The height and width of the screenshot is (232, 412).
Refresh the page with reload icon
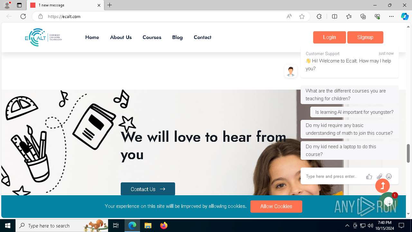pyautogui.click(x=23, y=16)
